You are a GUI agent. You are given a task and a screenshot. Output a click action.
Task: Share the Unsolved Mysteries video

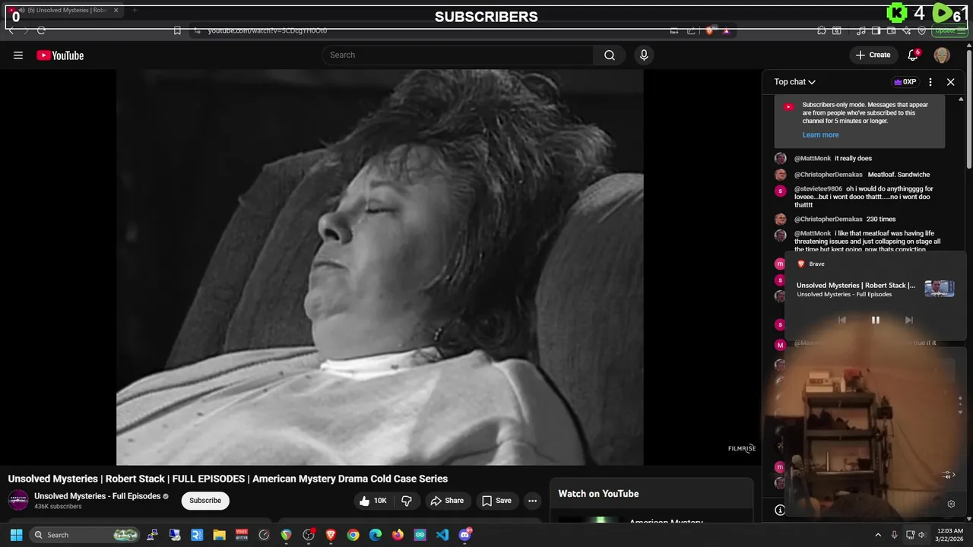coord(447,501)
